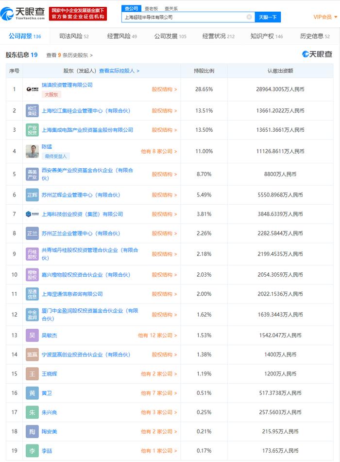Click the TianYanCha logo at top left
Image resolution: width=340 pixels, height=462 pixels.
tap(23, 14)
